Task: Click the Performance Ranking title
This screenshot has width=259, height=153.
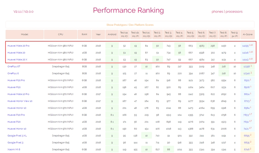Action: click(x=129, y=10)
